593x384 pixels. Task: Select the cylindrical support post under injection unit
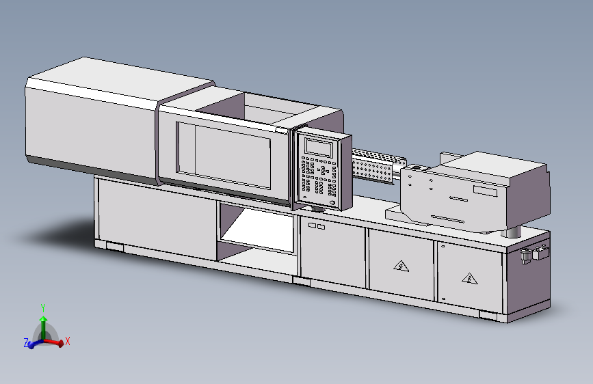tap(512, 232)
